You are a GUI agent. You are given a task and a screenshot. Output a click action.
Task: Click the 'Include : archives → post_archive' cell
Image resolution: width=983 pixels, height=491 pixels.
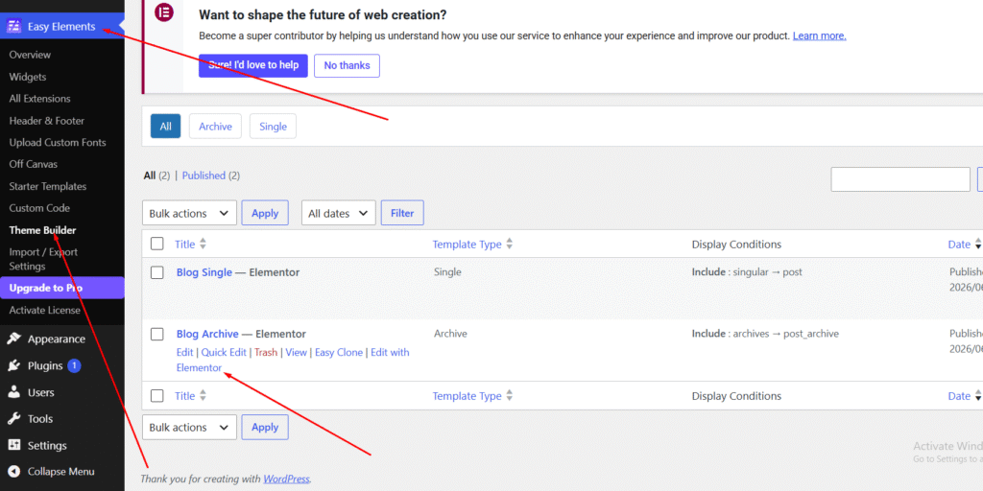click(765, 334)
